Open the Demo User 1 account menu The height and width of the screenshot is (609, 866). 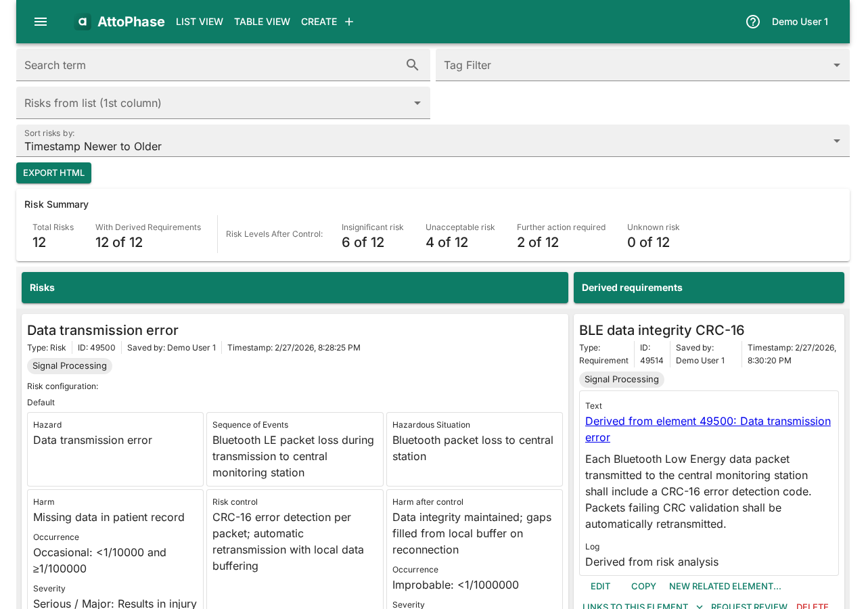tap(800, 20)
